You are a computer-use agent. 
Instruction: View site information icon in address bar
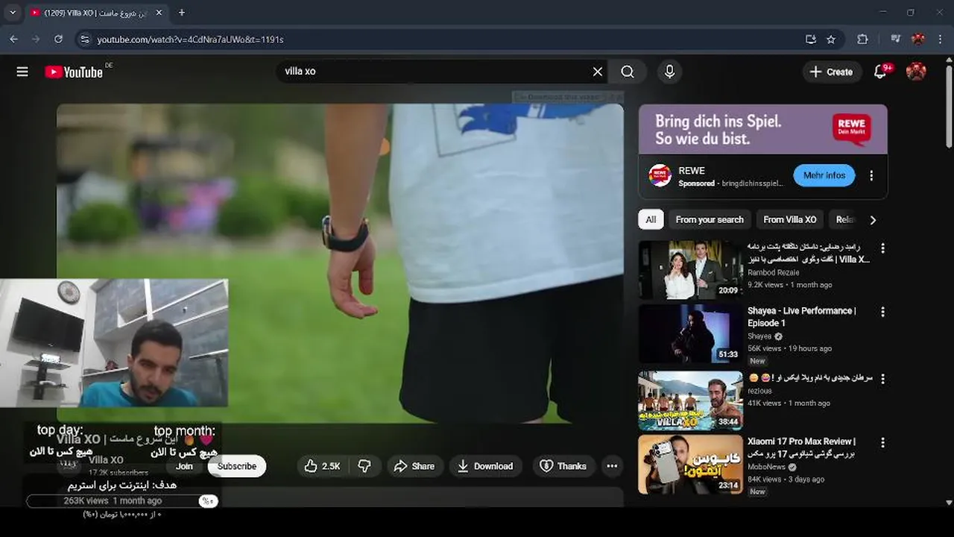(84, 40)
